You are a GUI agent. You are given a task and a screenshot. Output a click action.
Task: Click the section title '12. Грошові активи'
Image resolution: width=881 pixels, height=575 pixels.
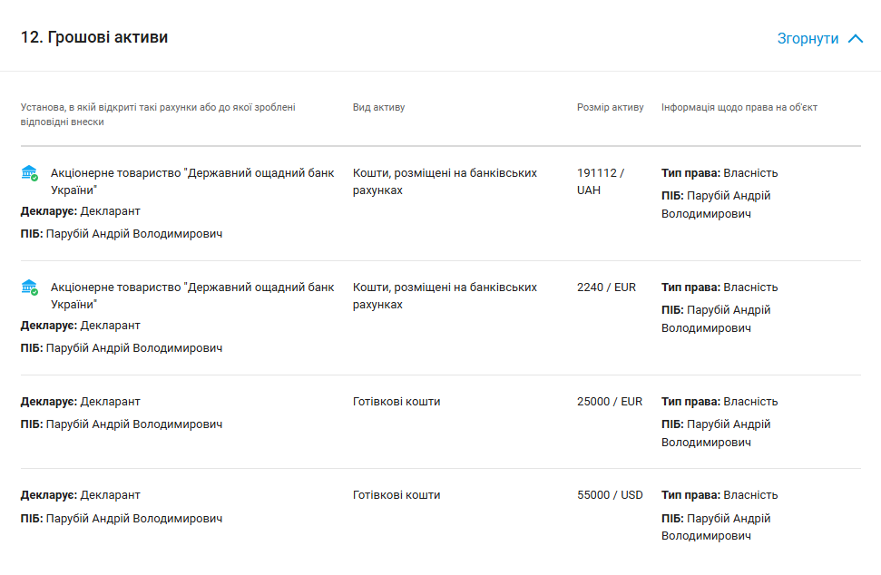tap(94, 37)
